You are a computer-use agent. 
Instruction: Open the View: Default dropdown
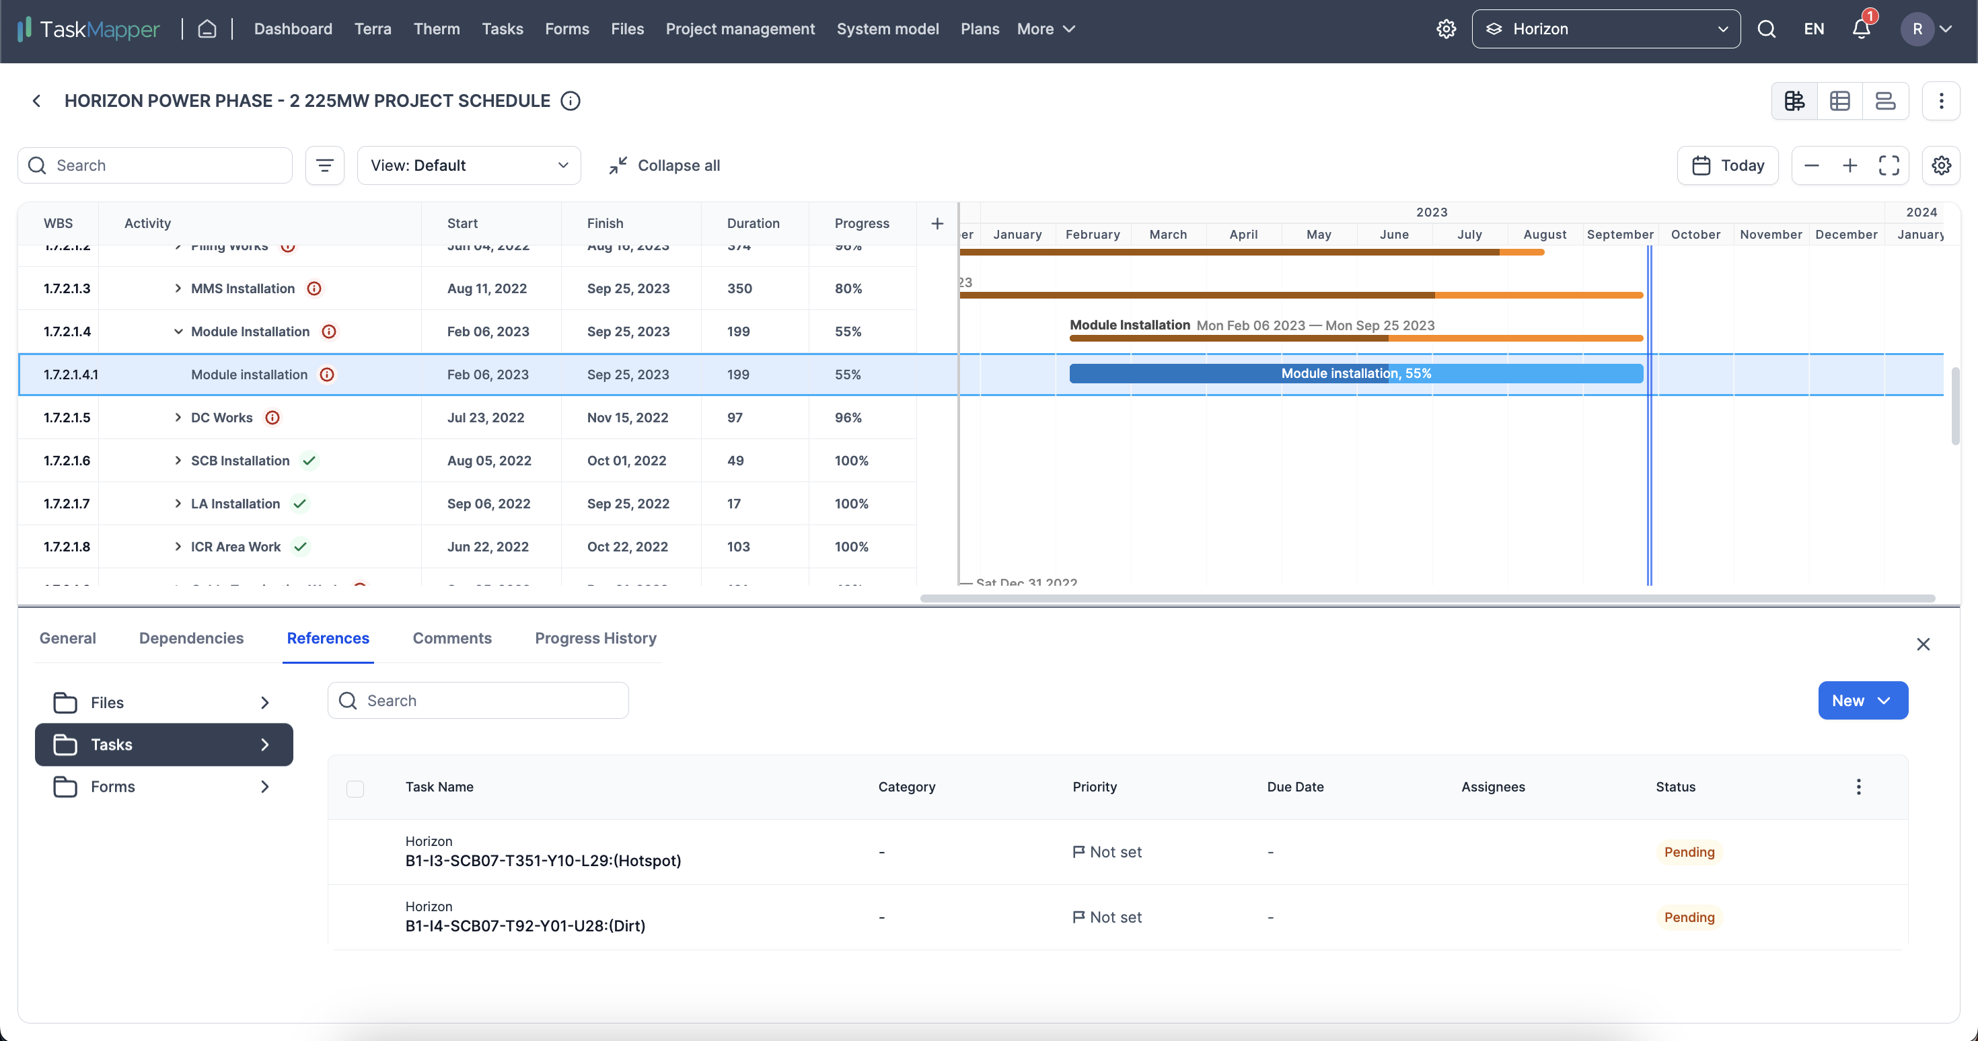(468, 166)
